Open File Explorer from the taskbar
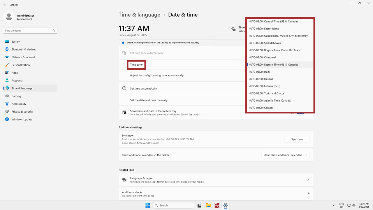 click(x=208, y=205)
